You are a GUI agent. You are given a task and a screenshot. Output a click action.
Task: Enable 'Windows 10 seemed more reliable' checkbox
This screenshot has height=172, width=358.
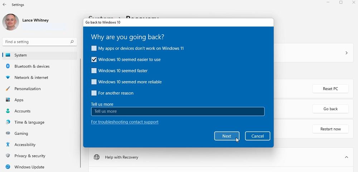coord(94,82)
